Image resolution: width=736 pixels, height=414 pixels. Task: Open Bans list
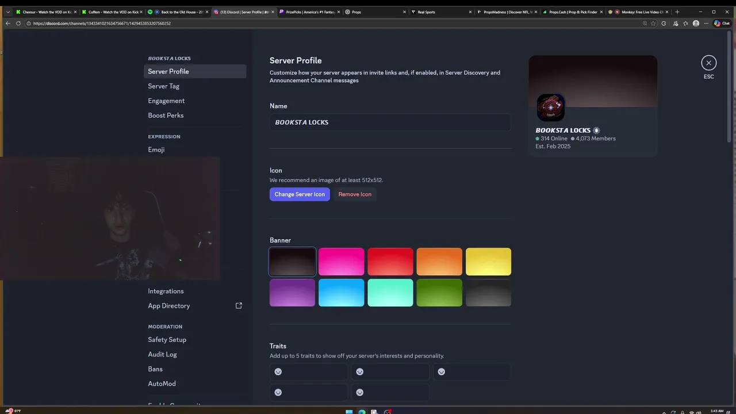(195, 369)
